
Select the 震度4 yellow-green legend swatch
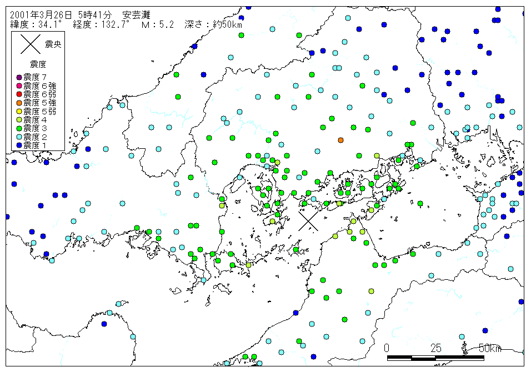point(19,120)
